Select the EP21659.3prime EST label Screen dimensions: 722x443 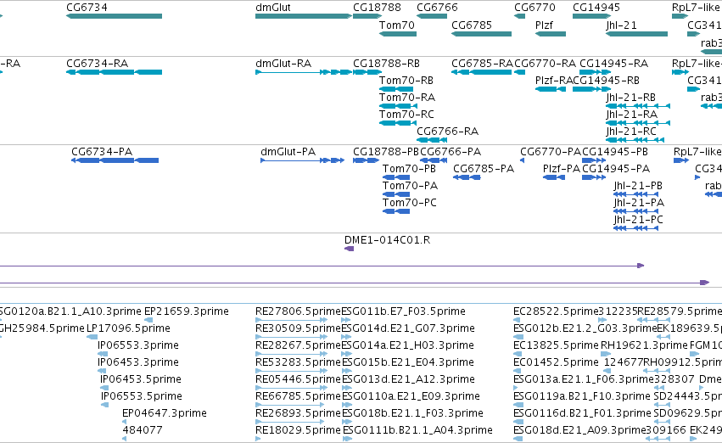click(x=187, y=311)
